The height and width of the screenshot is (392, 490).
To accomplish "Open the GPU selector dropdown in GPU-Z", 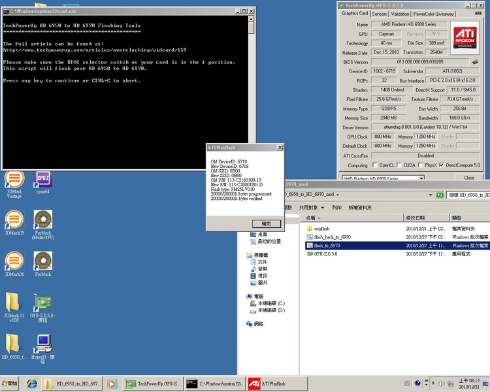I will click(x=421, y=178).
